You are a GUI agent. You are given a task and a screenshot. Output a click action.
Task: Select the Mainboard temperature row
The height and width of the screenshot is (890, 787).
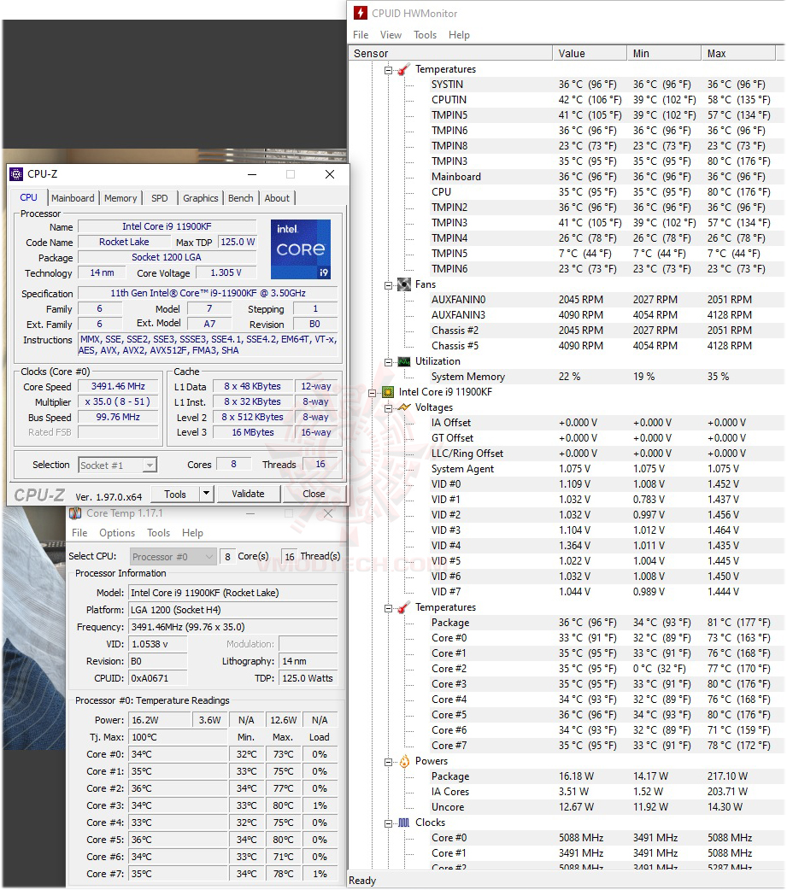(x=607, y=177)
